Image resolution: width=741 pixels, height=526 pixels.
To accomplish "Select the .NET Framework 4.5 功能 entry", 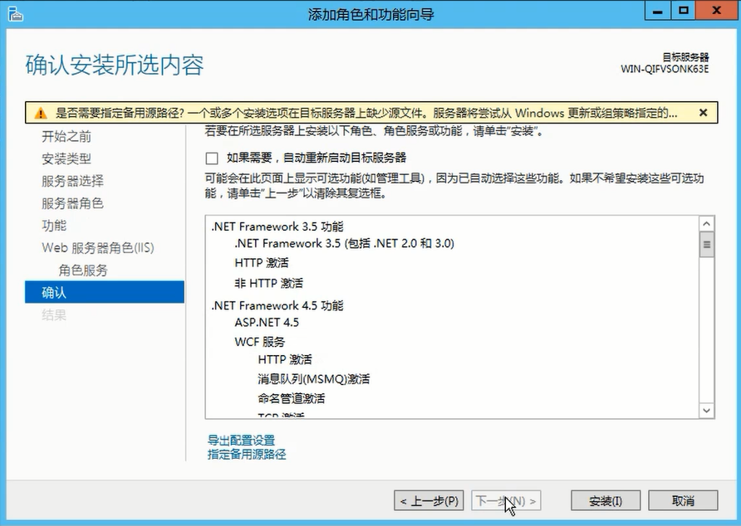I will pyautogui.click(x=277, y=305).
